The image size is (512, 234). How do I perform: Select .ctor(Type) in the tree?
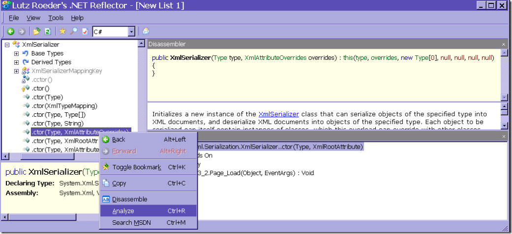(x=47, y=97)
